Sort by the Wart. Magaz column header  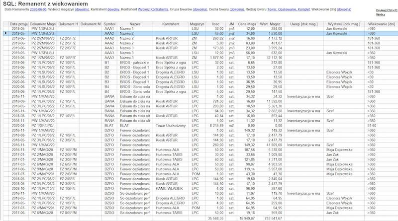coord(270,24)
